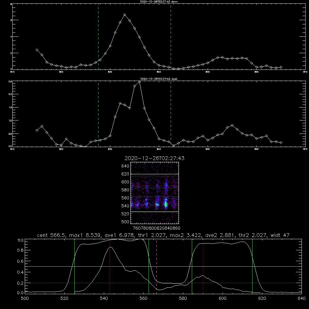Screen dimensions: 309x309
Task: Click the '540' x-axis label of bottom plot
Action: pyautogui.click(x=104, y=298)
